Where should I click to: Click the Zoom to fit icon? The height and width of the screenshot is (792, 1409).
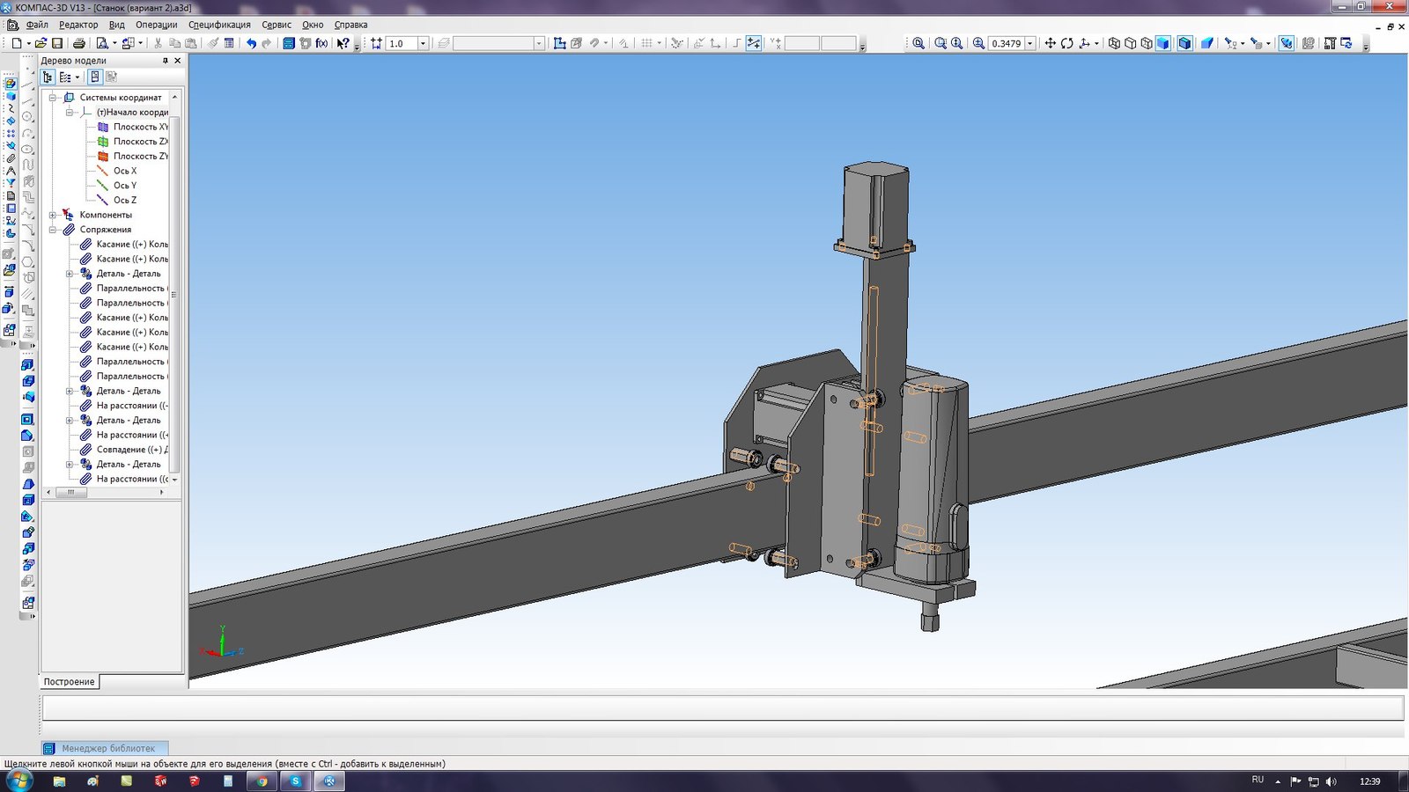(x=918, y=43)
